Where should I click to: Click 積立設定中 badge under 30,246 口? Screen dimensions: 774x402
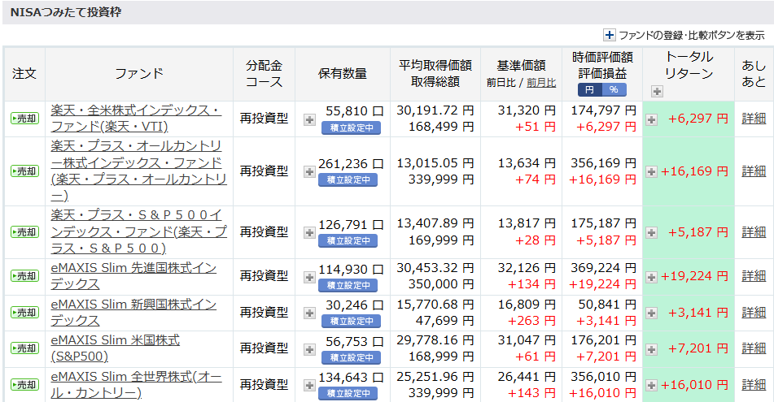pos(351,322)
